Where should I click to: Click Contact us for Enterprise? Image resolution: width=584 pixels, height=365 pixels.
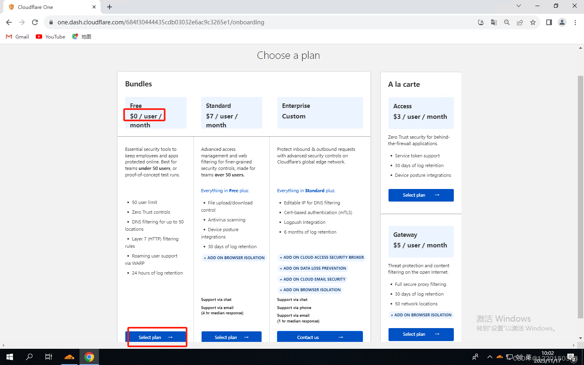(320, 337)
